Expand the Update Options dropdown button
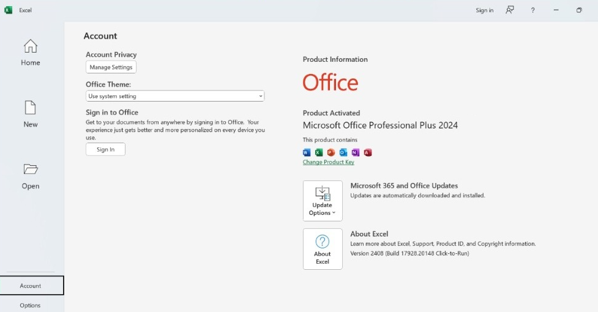The width and height of the screenshot is (598, 312). coord(323,201)
